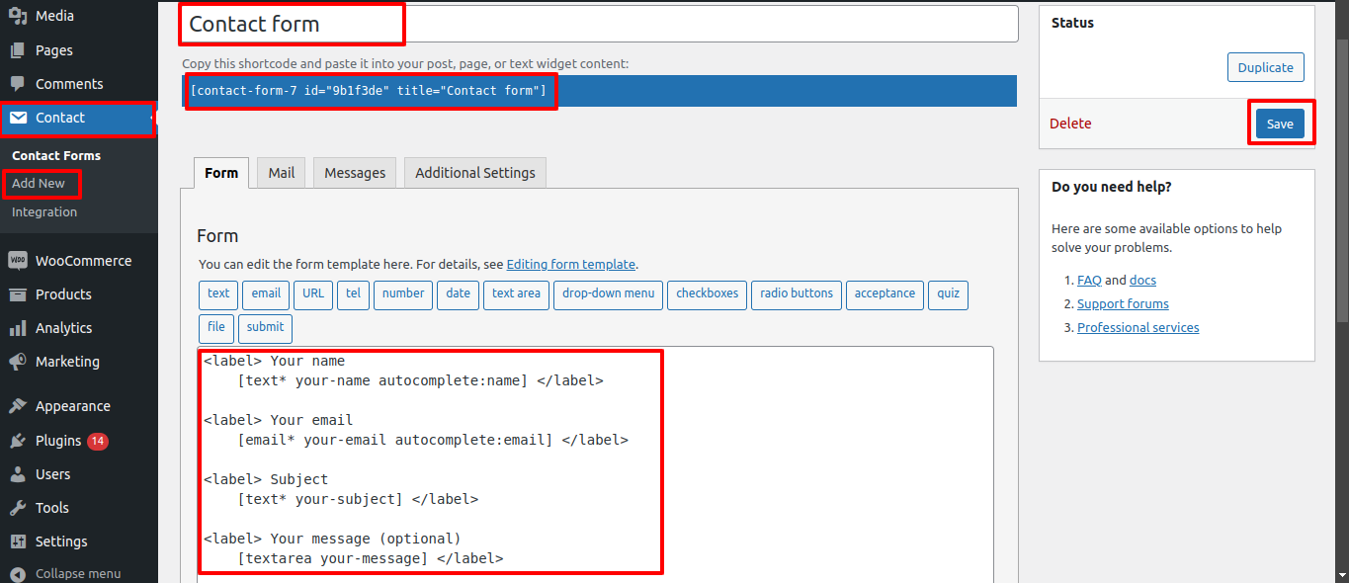Viewport: 1349px width, 583px height.
Task: Delete the contact form
Action: [1070, 124]
